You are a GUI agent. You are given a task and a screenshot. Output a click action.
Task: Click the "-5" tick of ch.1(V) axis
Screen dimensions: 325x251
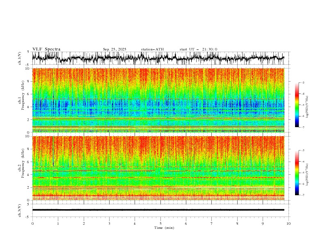click(x=28, y=65)
